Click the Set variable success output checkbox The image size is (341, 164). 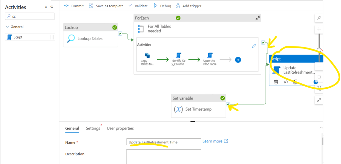coord(228,104)
